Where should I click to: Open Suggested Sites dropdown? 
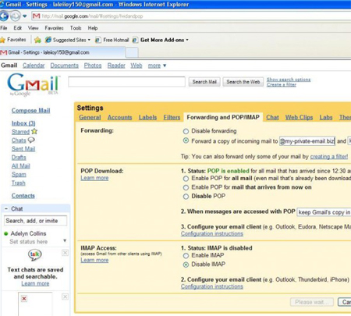tap(67, 40)
